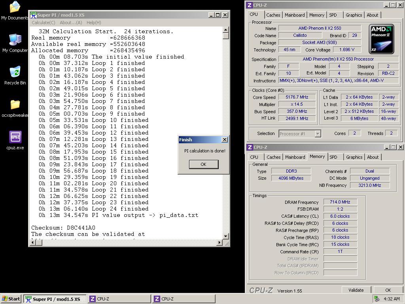Switch to Memory tab in upper CPU-Z window
405x304 pixels.
coord(317,15)
